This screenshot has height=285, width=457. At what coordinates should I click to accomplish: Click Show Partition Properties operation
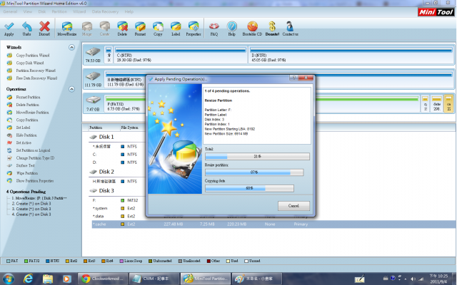[x=35, y=180]
